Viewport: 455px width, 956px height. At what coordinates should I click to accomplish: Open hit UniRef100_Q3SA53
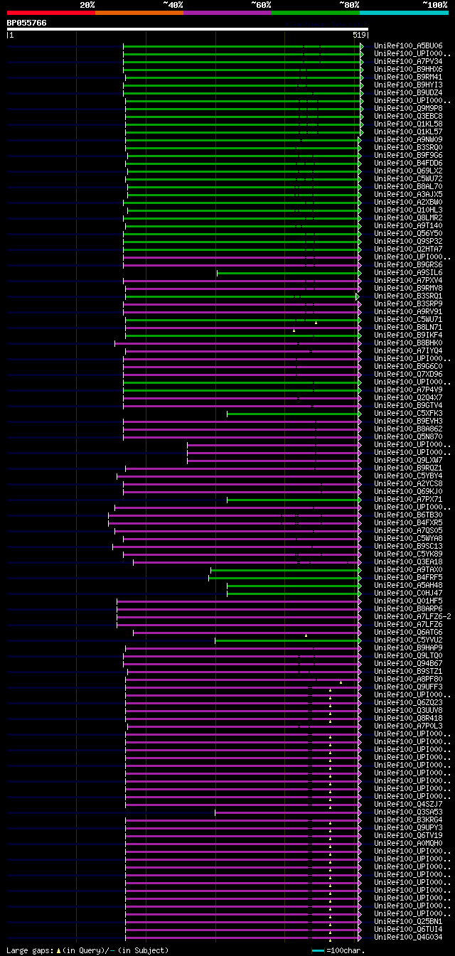(x=408, y=812)
